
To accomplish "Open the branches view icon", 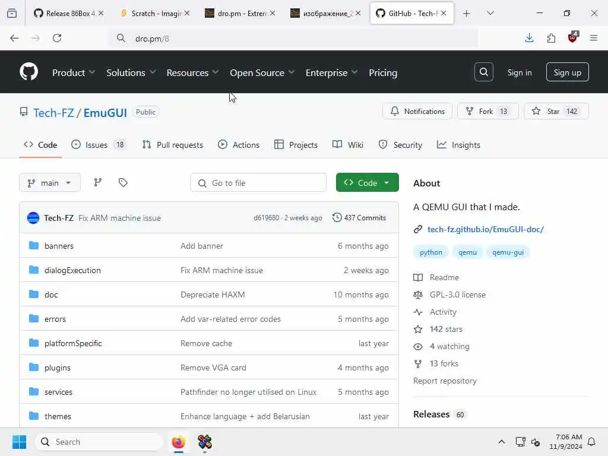I will 98,182.
